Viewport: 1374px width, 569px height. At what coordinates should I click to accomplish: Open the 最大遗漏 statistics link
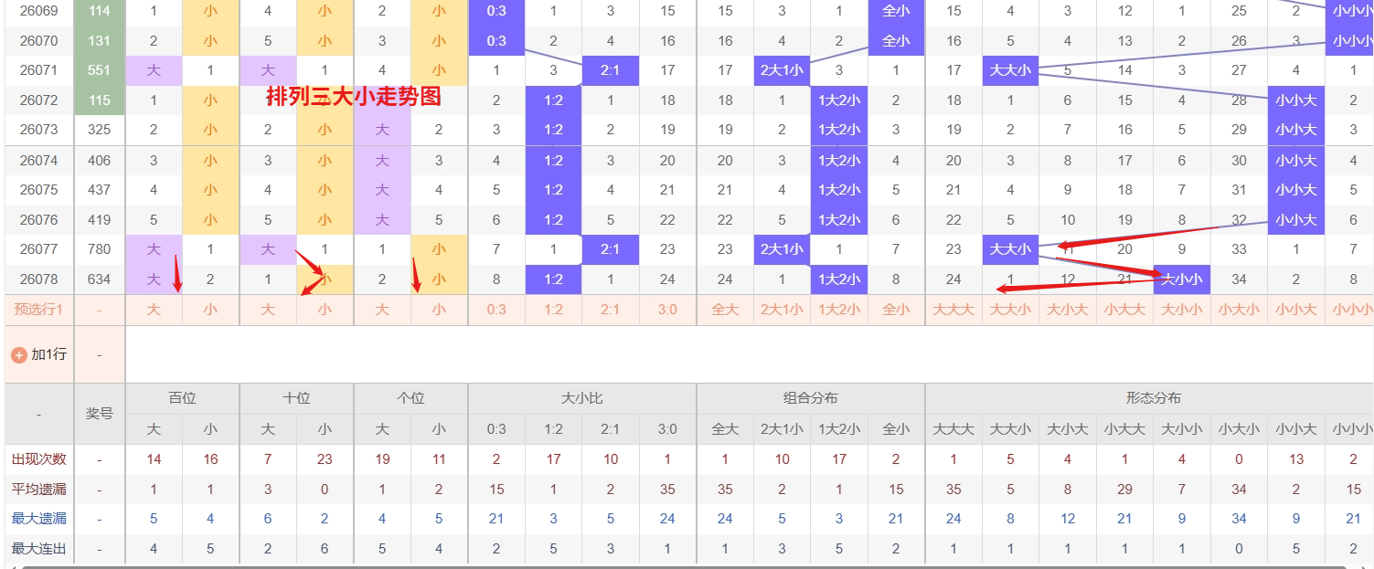pos(38,518)
